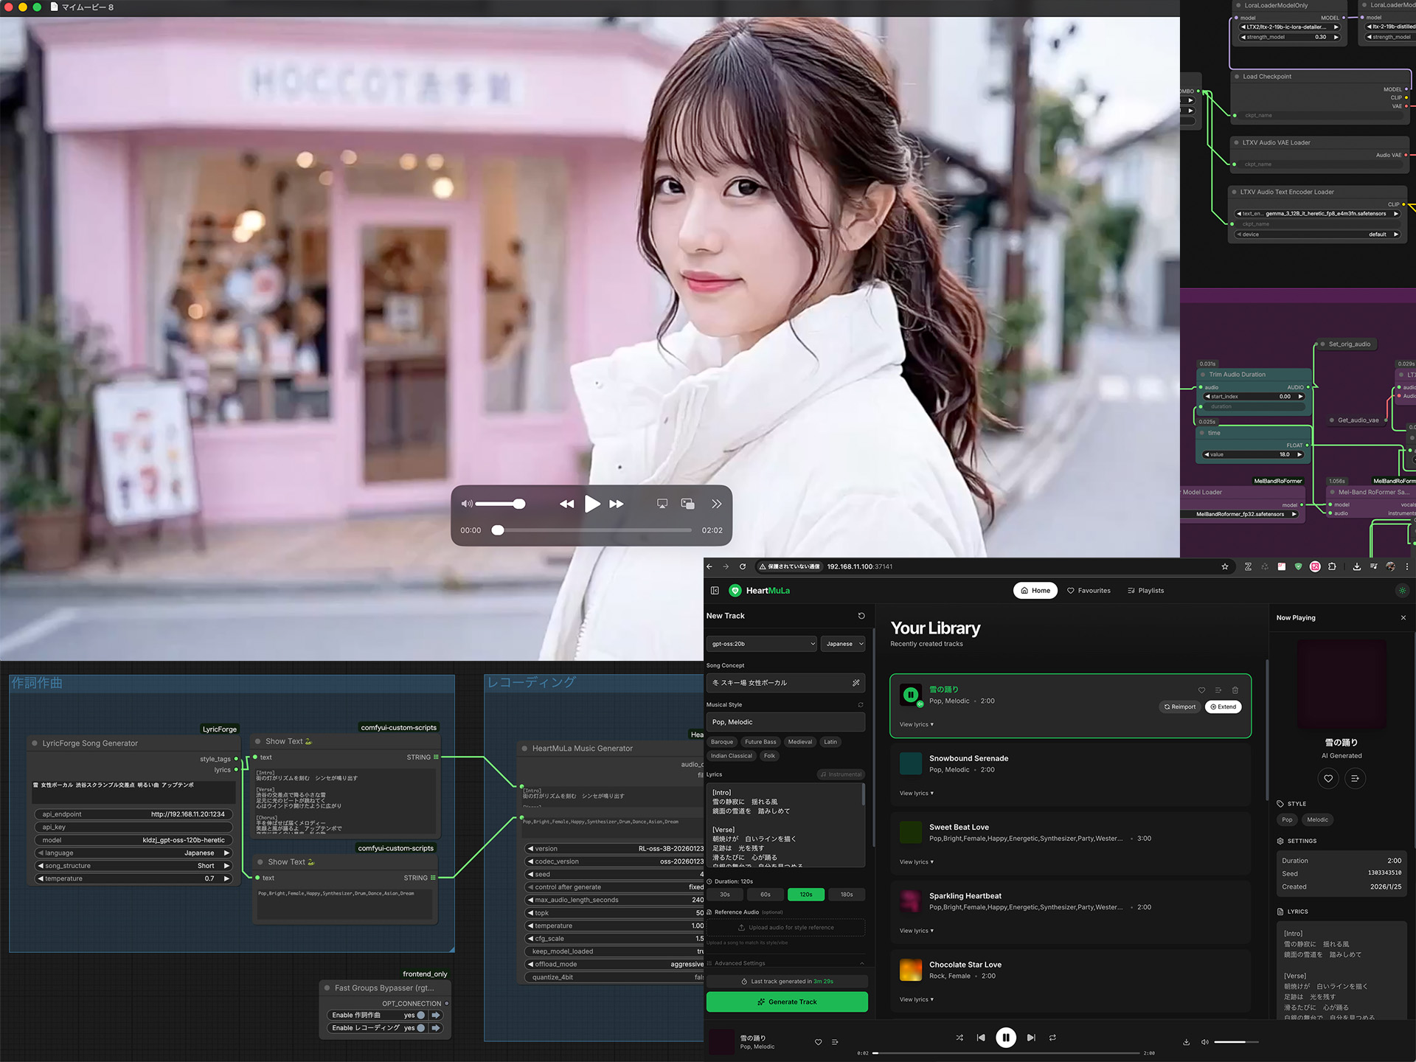This screenshot has width=1416, height=1062.
Task: Toggle Enable レコーディング group switch
Action: click(421, 1028)
